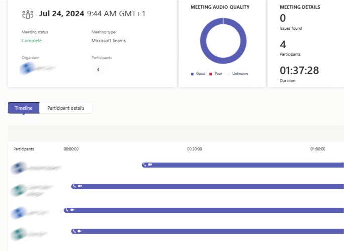Click the 00:30:00 timeline marker

coord(194,149)
